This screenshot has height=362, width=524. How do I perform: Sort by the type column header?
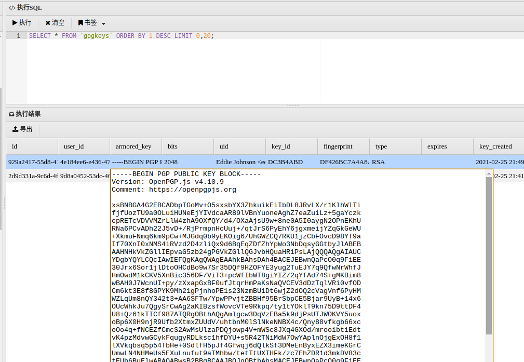pyautogui.click(x=396, y=146)
